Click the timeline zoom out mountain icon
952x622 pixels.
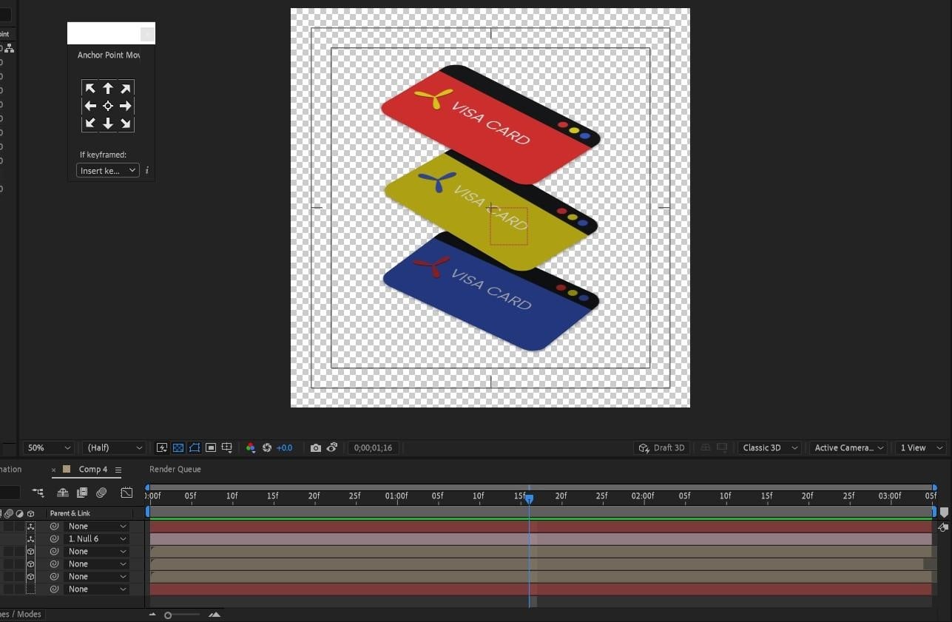(152, 615)
